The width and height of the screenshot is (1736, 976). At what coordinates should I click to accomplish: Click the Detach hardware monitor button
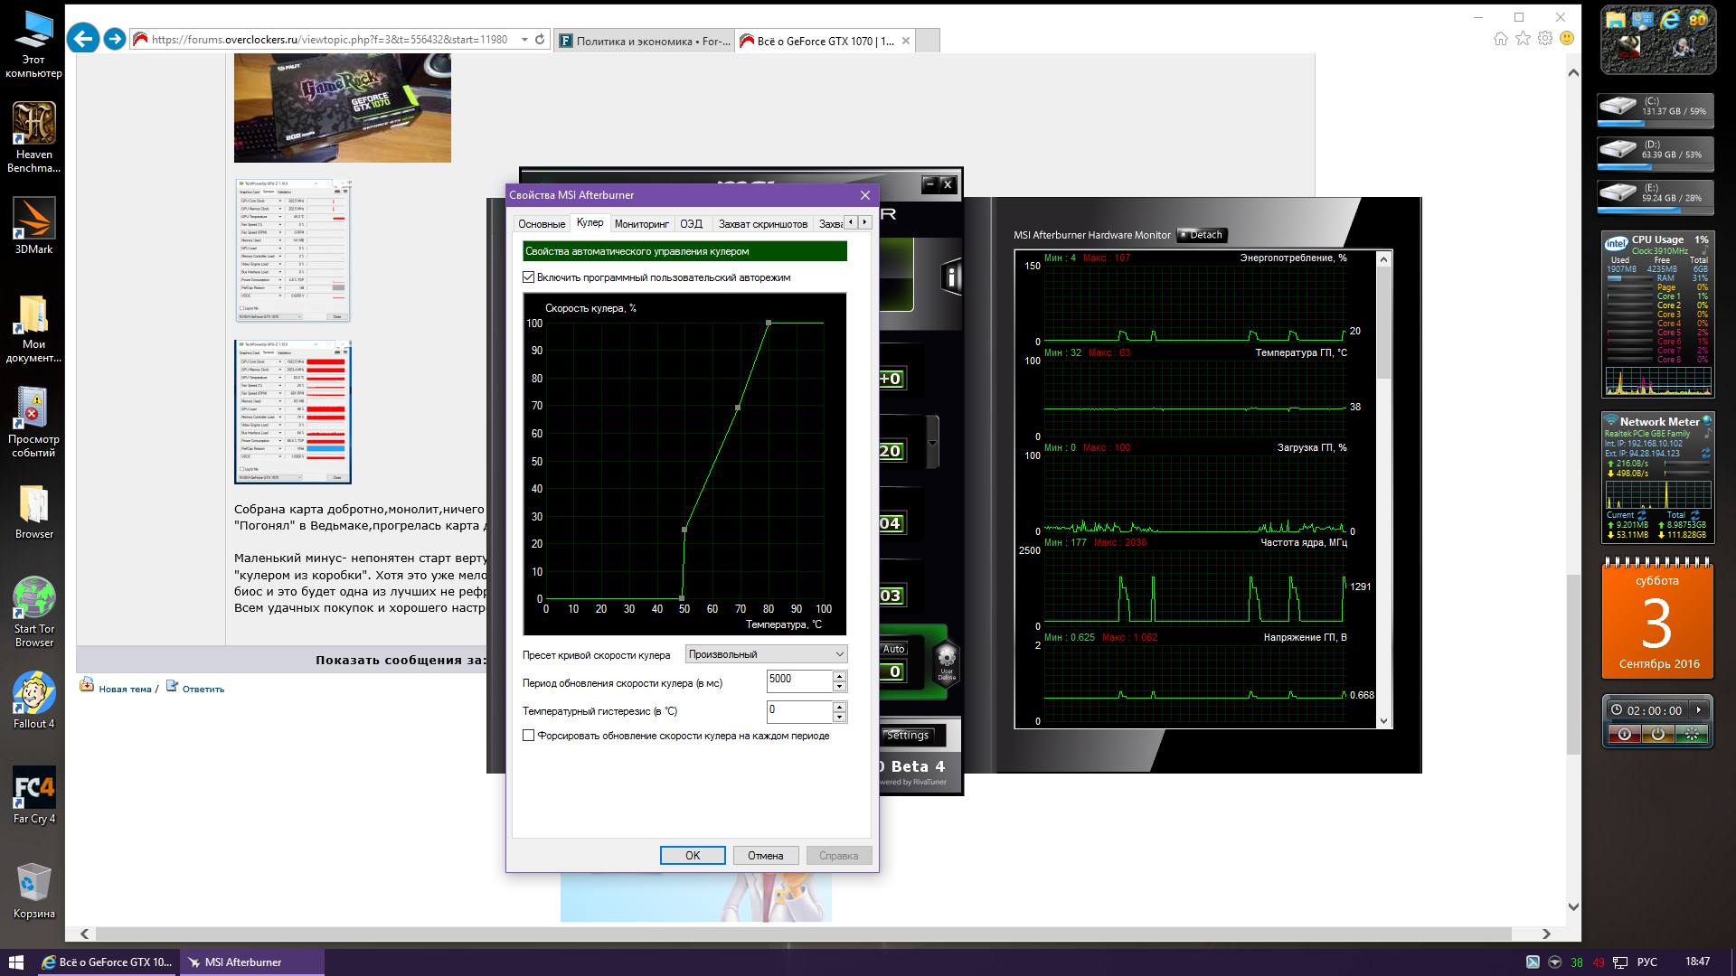[1201, 235]
